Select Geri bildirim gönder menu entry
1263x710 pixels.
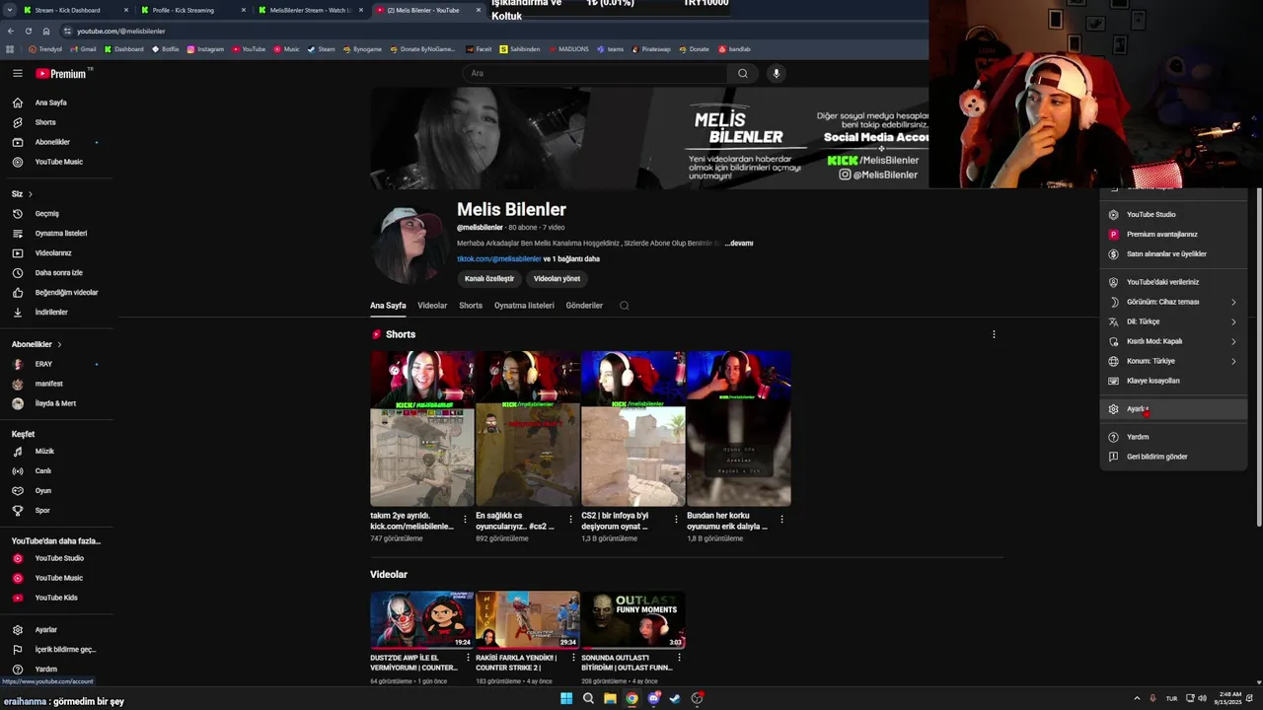pyautogui.click(x=1173, y=457)
